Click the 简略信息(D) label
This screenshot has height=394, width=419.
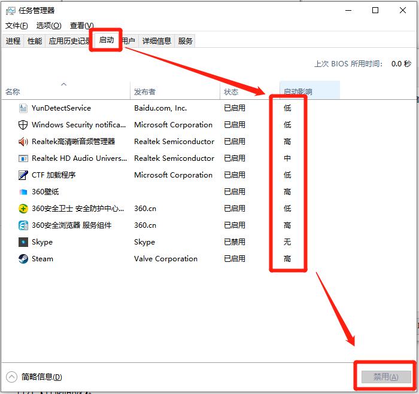point(42,377)
